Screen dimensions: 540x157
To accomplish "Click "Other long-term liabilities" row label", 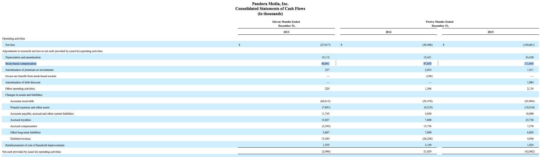I will 25,132.
